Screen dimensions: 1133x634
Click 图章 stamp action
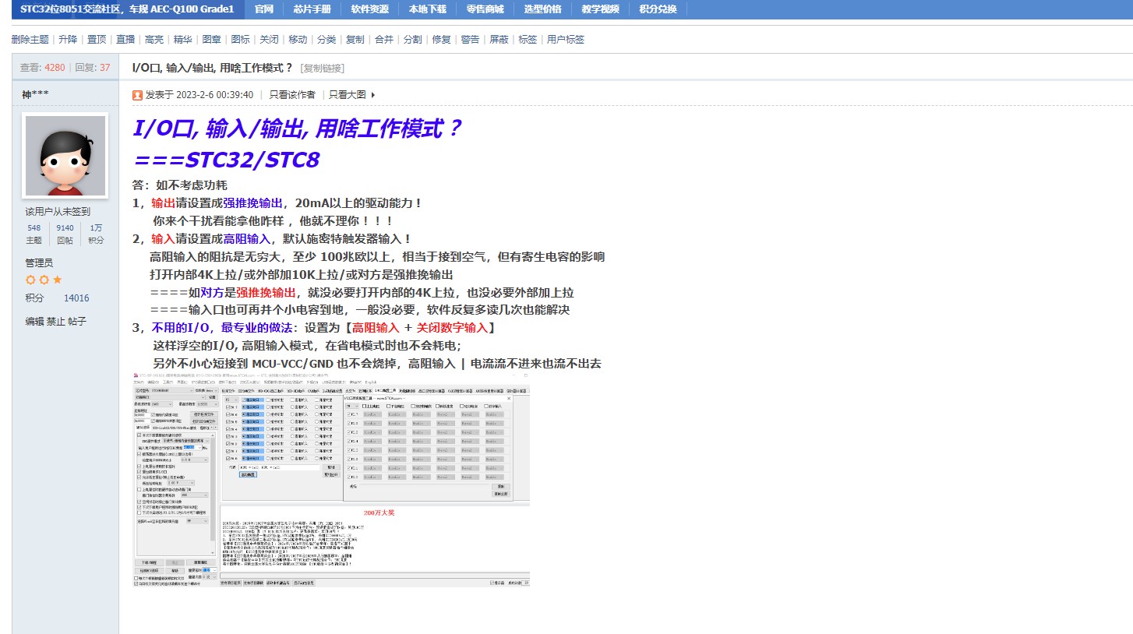[211, 39]
